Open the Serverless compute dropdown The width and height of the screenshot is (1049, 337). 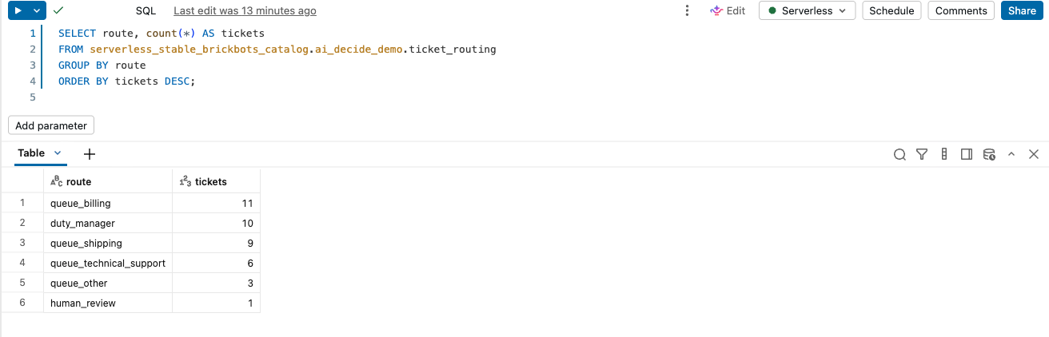[807, 10]
